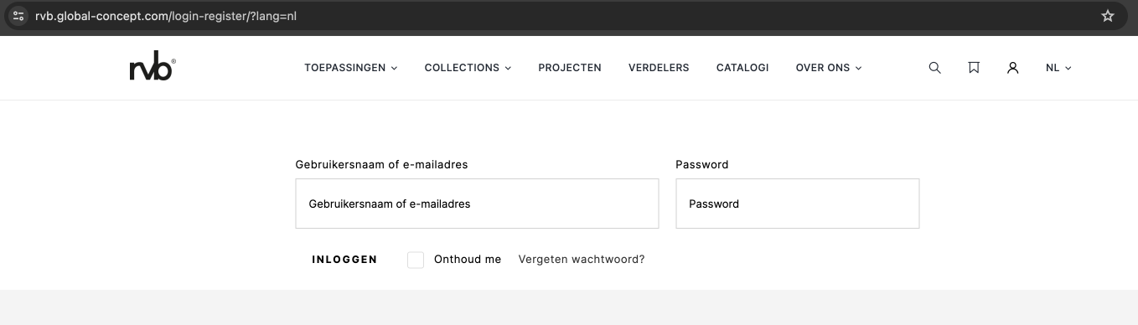
Task: View site information icon in address bar
Action: pyautogui.click(x=18, y=16)
